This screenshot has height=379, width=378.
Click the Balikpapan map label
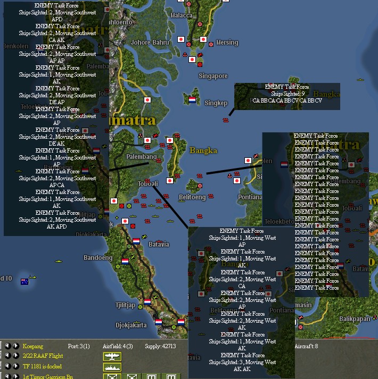[355, 319]
